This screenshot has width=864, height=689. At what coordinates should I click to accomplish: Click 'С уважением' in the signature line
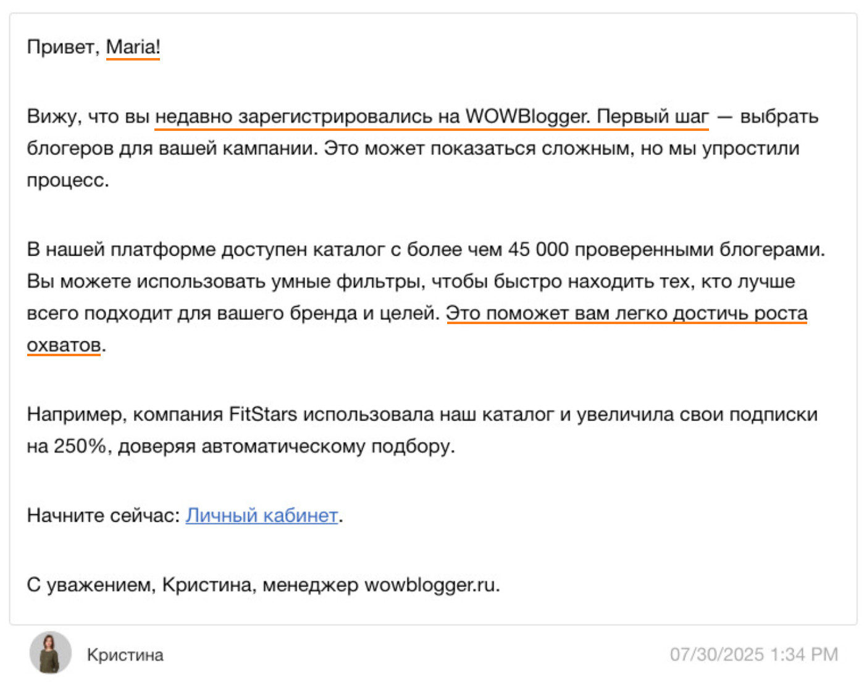click(x=88, y=585)
